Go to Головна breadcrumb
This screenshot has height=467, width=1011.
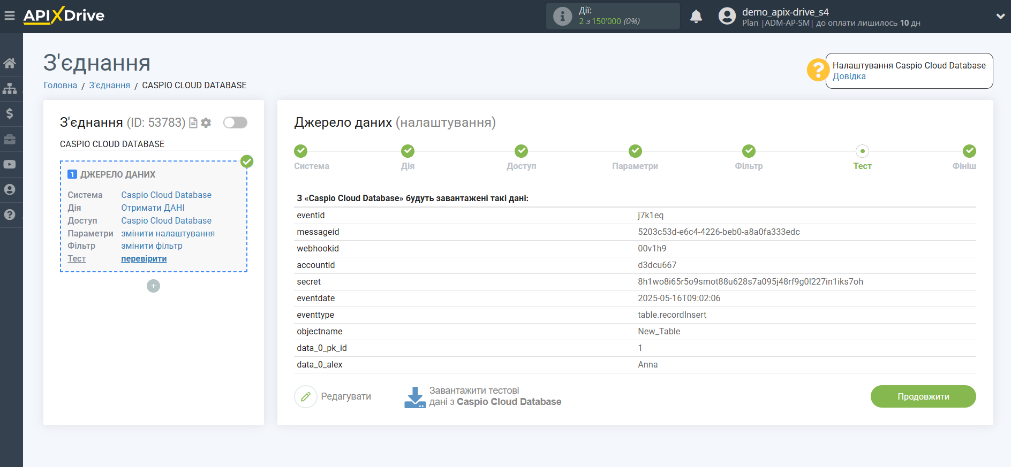click(x=61, y=86)
